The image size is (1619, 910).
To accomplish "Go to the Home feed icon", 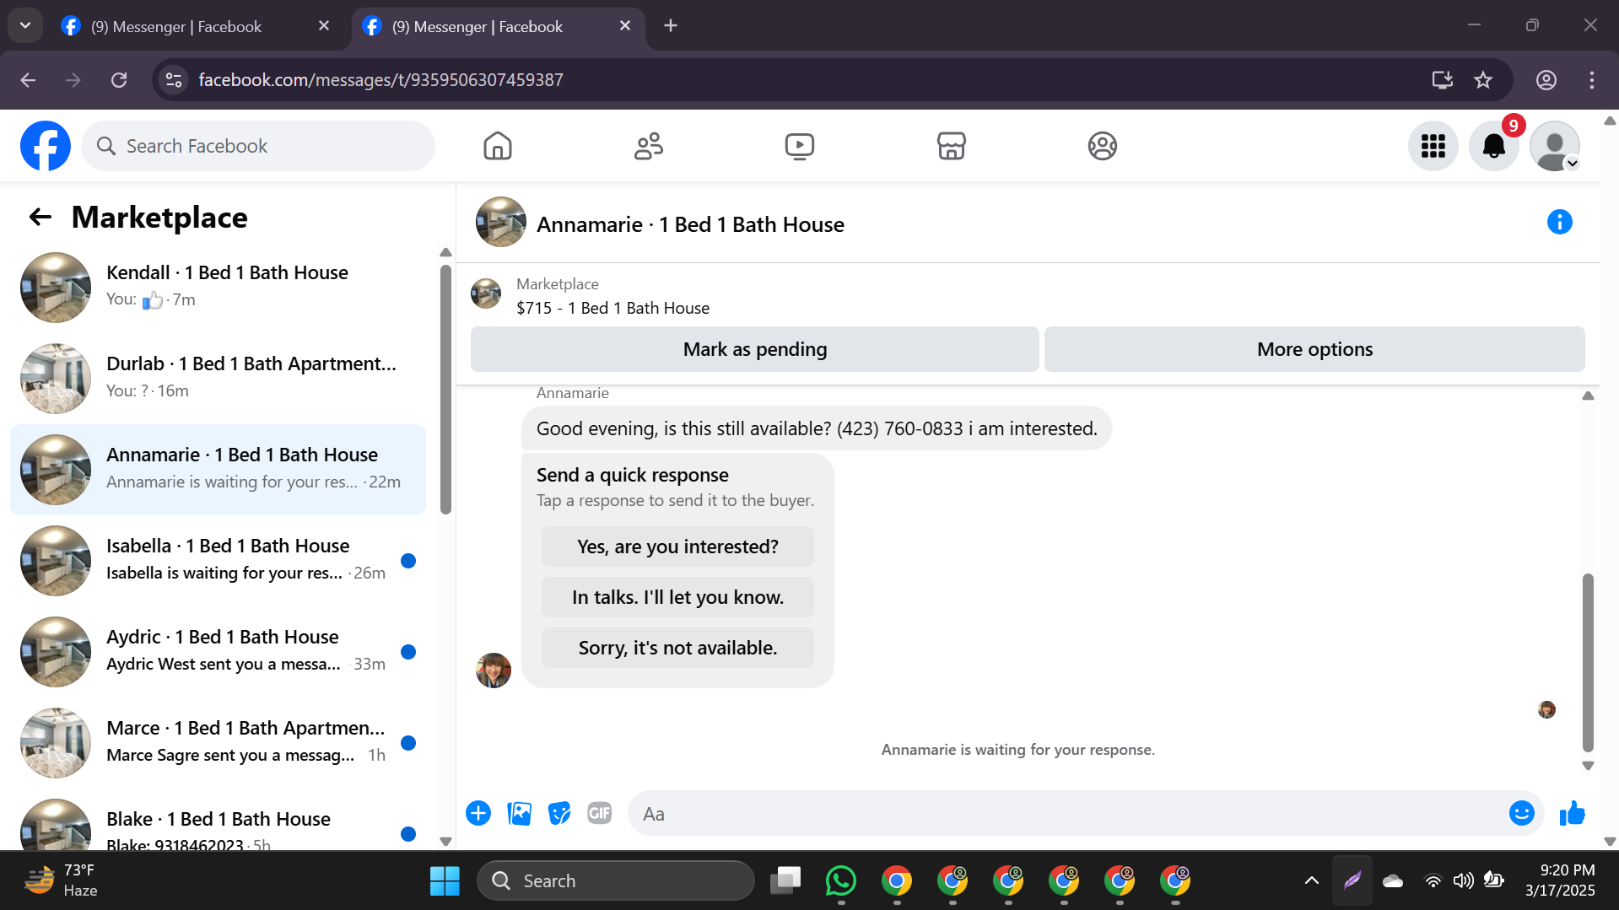I will click(498, 146).
